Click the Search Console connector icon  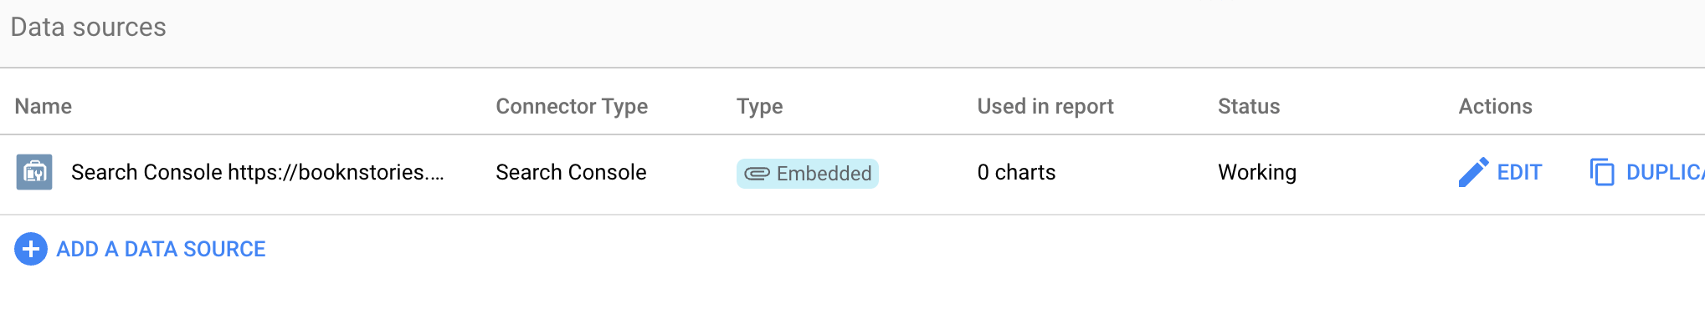coord(34,172)
